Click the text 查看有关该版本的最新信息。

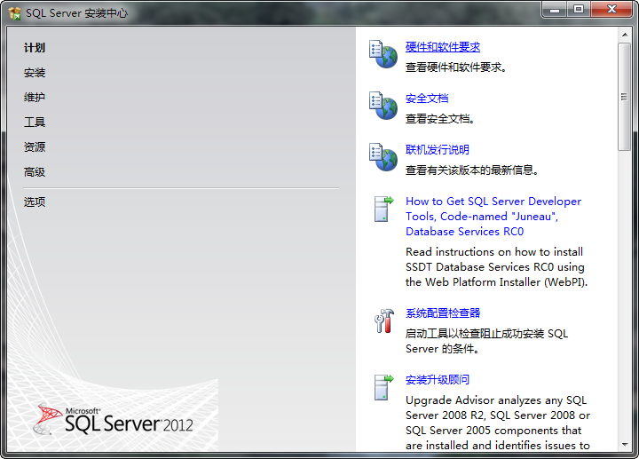[471, 170]
